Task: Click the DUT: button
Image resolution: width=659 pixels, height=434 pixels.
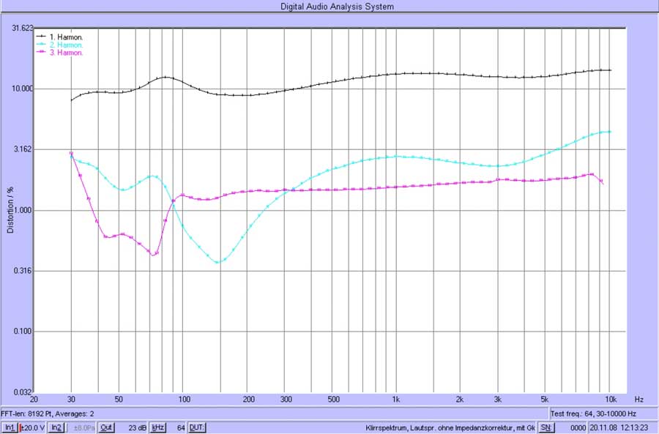Action: tap(197, 427)
